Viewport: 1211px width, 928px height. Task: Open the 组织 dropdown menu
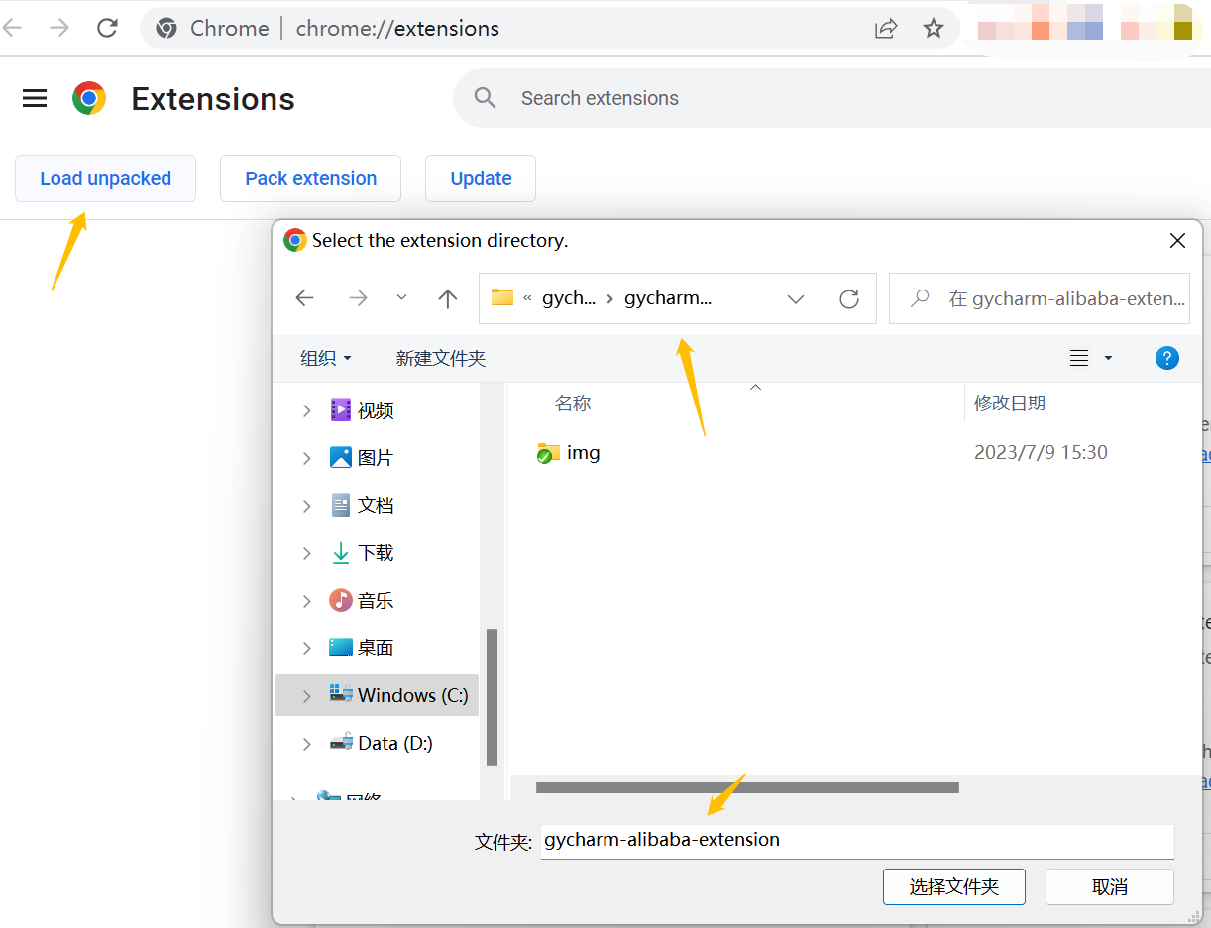click(x=326, y=358)
